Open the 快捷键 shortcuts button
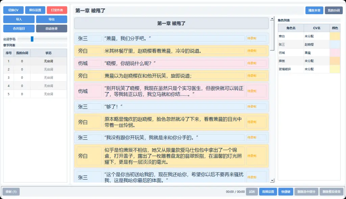 click(286, 192)
